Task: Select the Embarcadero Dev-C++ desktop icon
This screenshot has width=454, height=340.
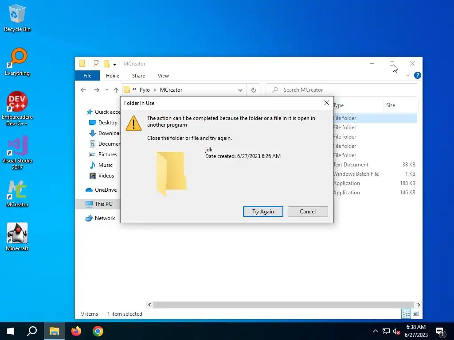Action: [x=17, y=108]
